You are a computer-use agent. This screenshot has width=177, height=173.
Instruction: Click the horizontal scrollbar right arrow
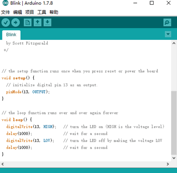pos(168,164)
